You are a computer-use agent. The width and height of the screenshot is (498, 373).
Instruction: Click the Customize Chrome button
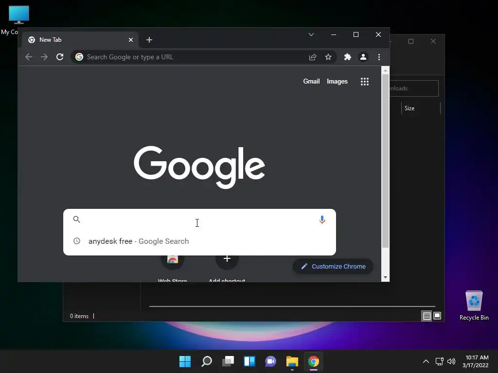click(x=333, y=267)
